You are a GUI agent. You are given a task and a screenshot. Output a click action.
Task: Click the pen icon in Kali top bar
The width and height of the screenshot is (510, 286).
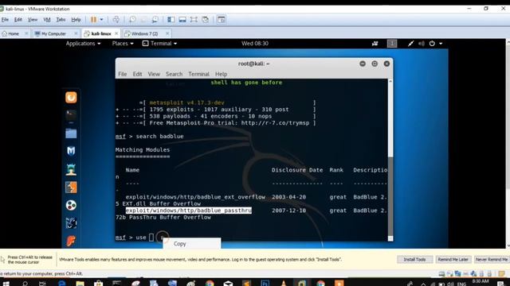(411, 44)
